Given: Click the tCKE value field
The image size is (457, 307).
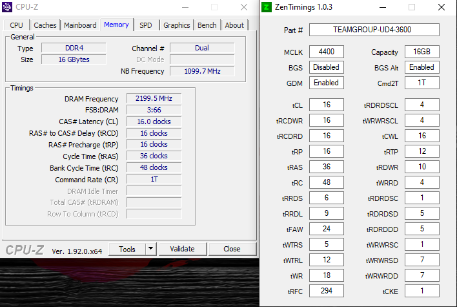Looking at the screenshot, I should pyautogui.click(x=422, y=291).
